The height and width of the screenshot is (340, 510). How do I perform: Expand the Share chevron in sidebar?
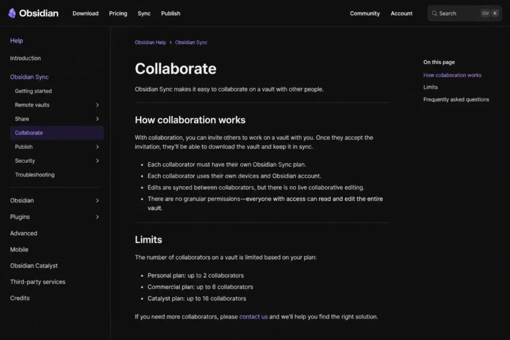(97, 119)
